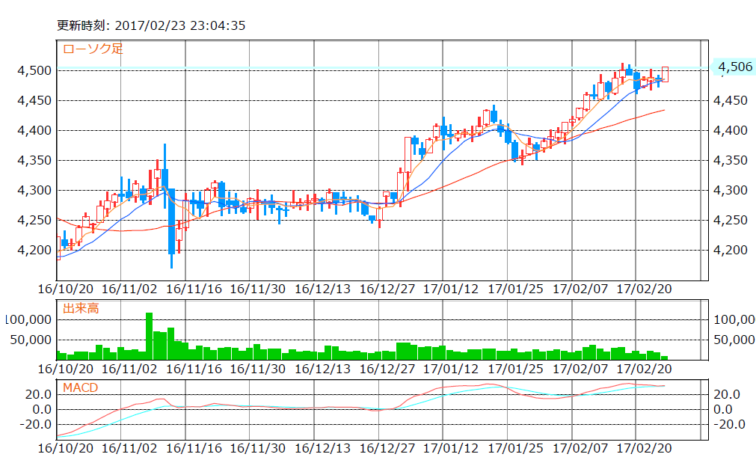Click 4,450 on the left price axis

tap(34, 101)
